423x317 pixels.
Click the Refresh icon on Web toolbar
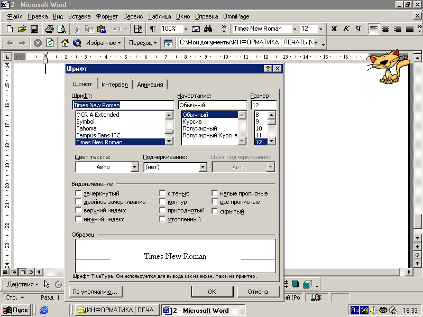click(x=50, y=43)
